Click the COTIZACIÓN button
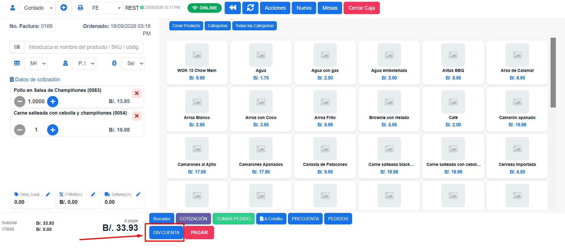Viewport: 565px width, 248px height. (x=193, y=219)
